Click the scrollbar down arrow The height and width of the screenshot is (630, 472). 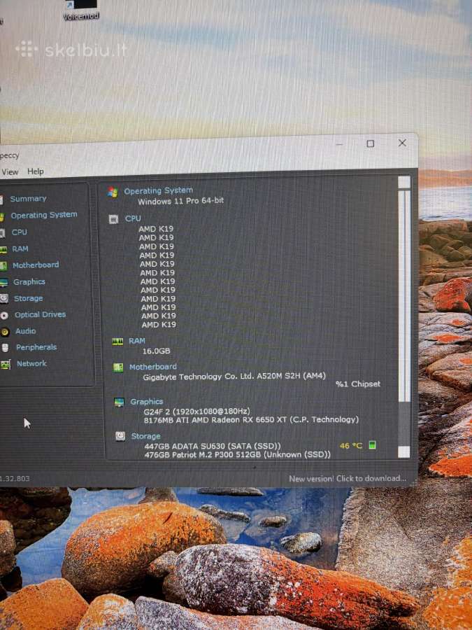(x=404, y=451)
